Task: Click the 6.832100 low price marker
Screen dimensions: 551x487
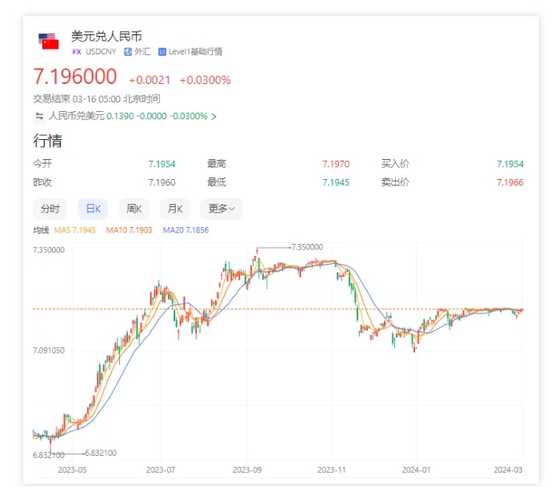Action: (100, 452)
